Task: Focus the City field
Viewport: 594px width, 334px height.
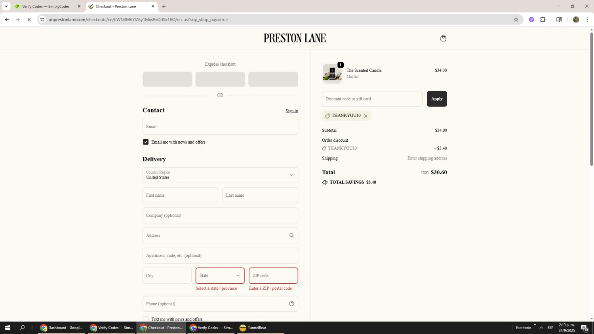Action: [x=167, y=275]
